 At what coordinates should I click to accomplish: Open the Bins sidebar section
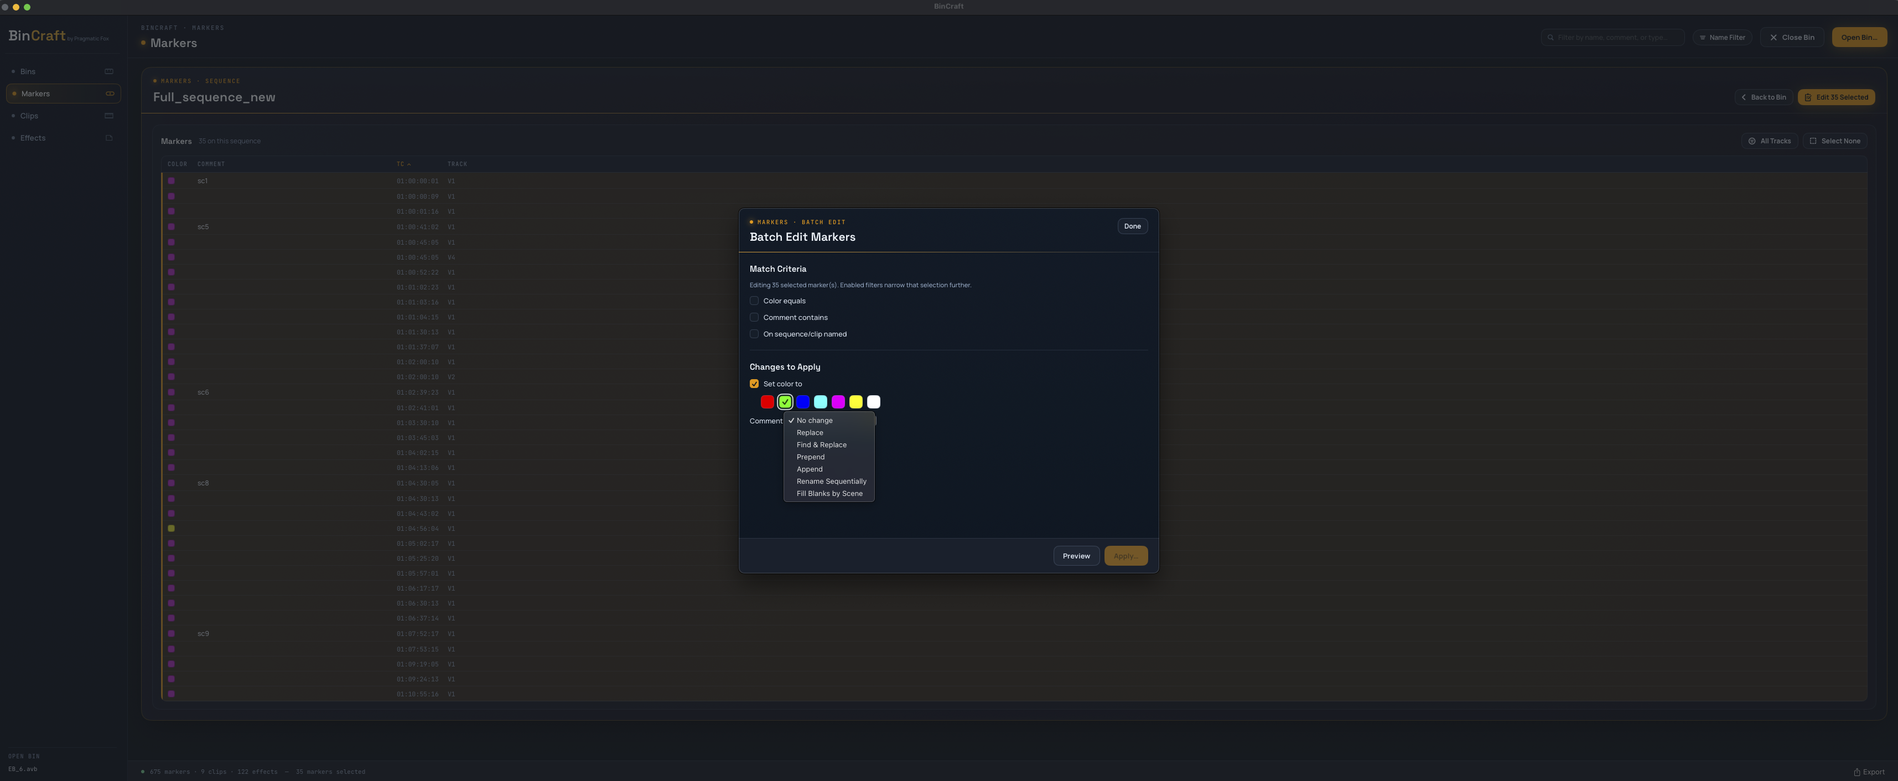63,71
